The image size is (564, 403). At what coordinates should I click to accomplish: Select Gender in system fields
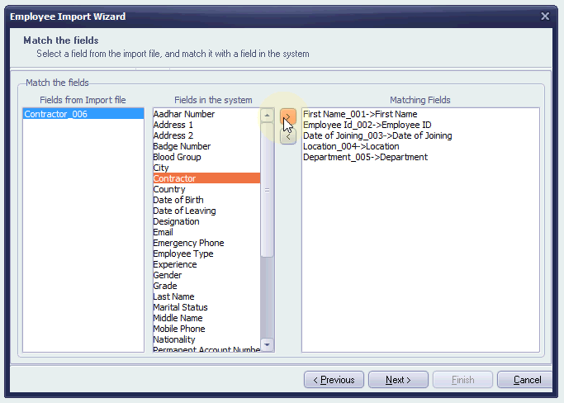click(206, 275)
